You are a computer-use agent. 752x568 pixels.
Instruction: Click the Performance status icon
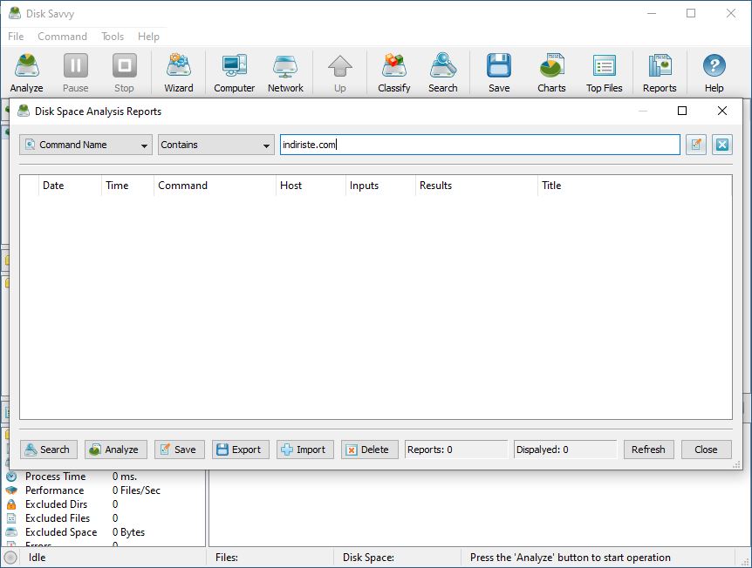click(11, 490)
